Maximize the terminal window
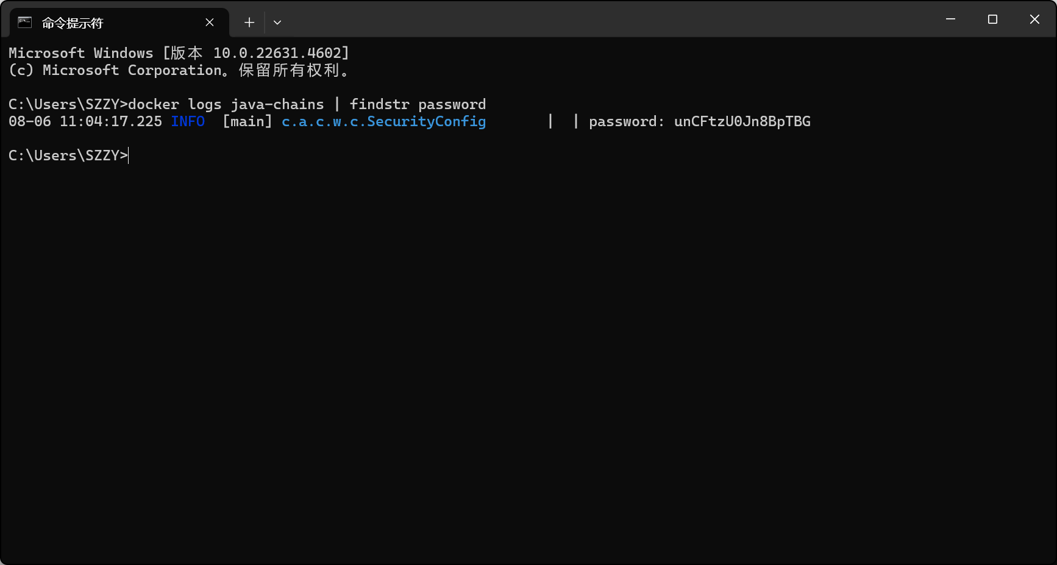Viewport: 1057px width, 565px height. coord(992,20)
